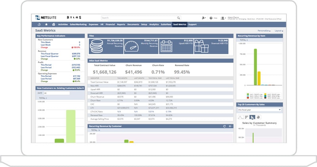Select the column chart type icon

pos(252,117)
